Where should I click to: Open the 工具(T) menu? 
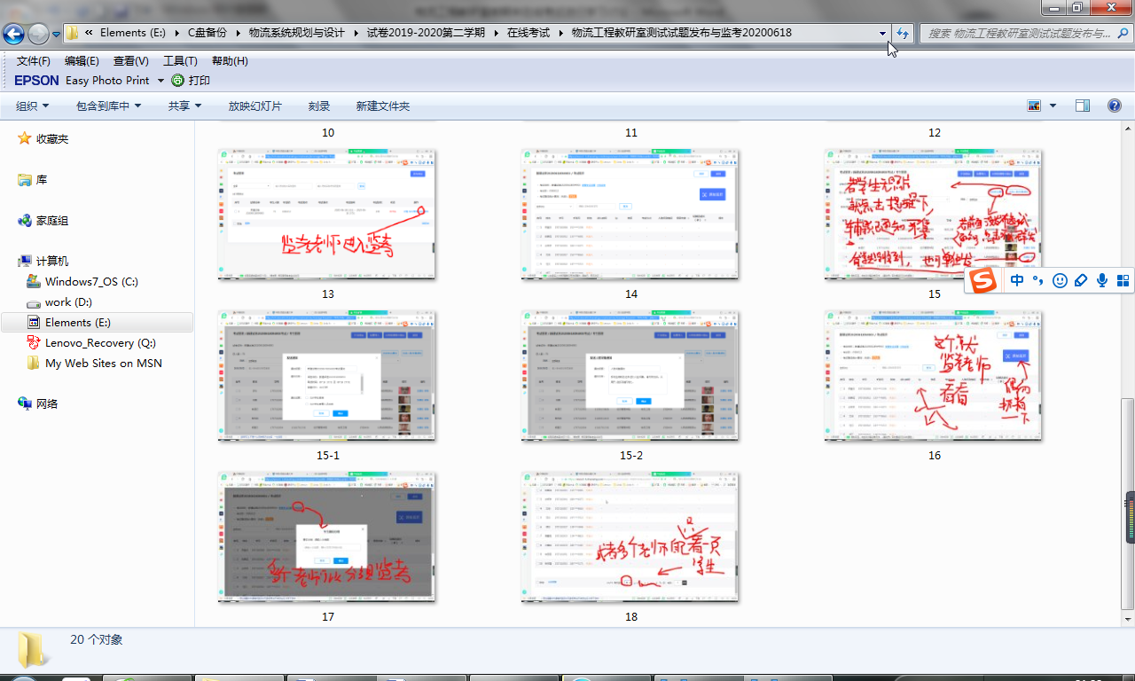[180, 61]
